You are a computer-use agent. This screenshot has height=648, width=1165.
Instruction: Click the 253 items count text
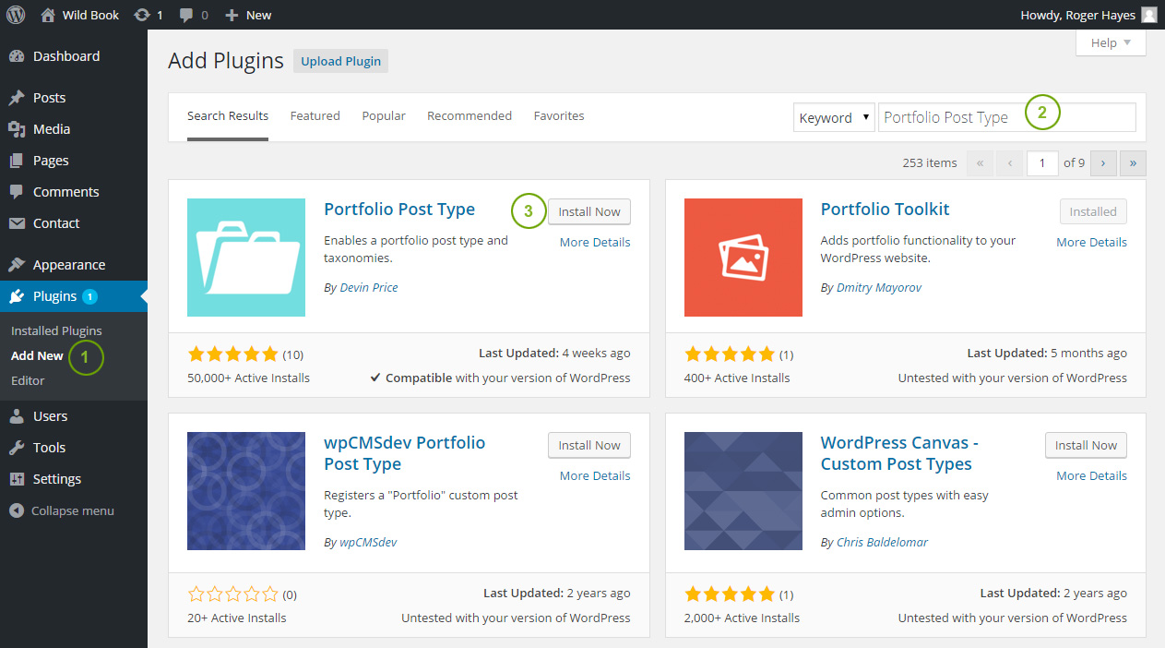930,162
